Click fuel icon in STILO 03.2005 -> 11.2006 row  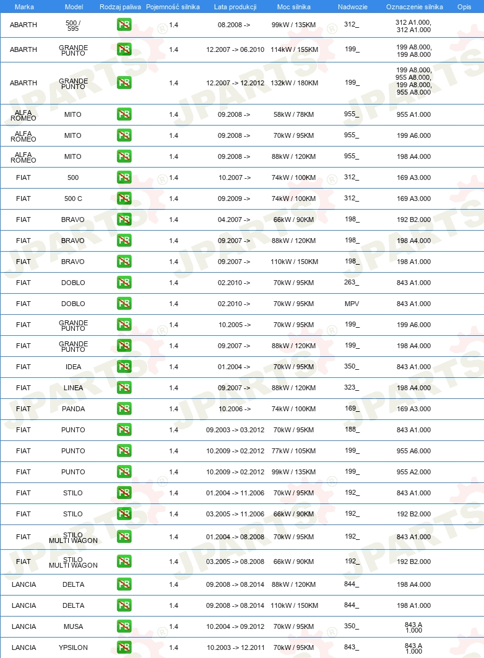pyautogui.click(x=124, y=514)
